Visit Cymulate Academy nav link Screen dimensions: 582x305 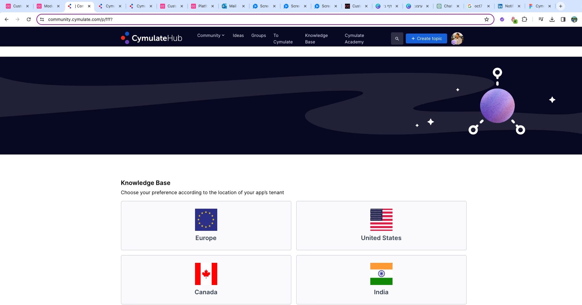[x=354, y=39]
